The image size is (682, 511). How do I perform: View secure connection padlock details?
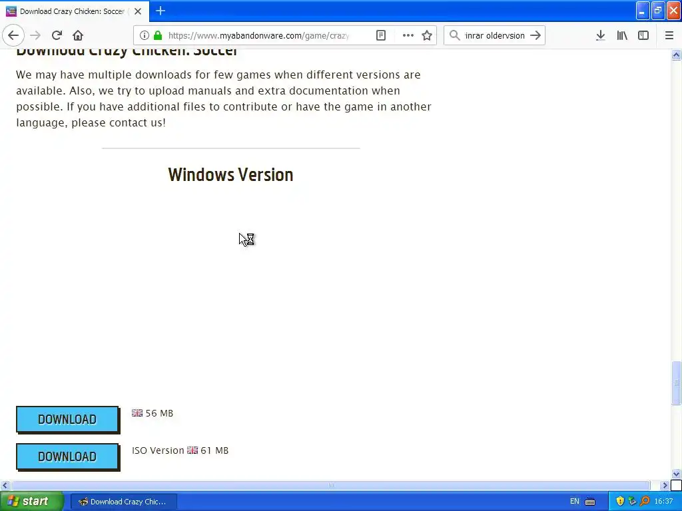158,35
